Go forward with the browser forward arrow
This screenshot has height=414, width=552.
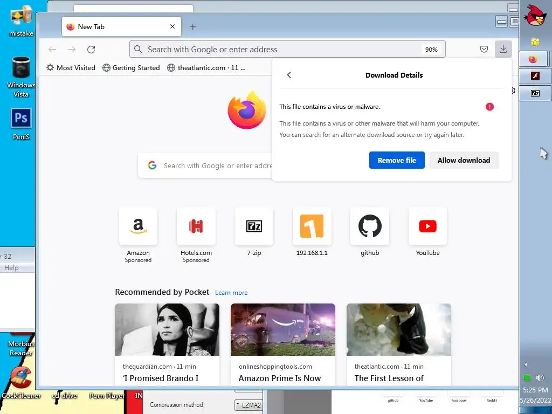point(72,49)
